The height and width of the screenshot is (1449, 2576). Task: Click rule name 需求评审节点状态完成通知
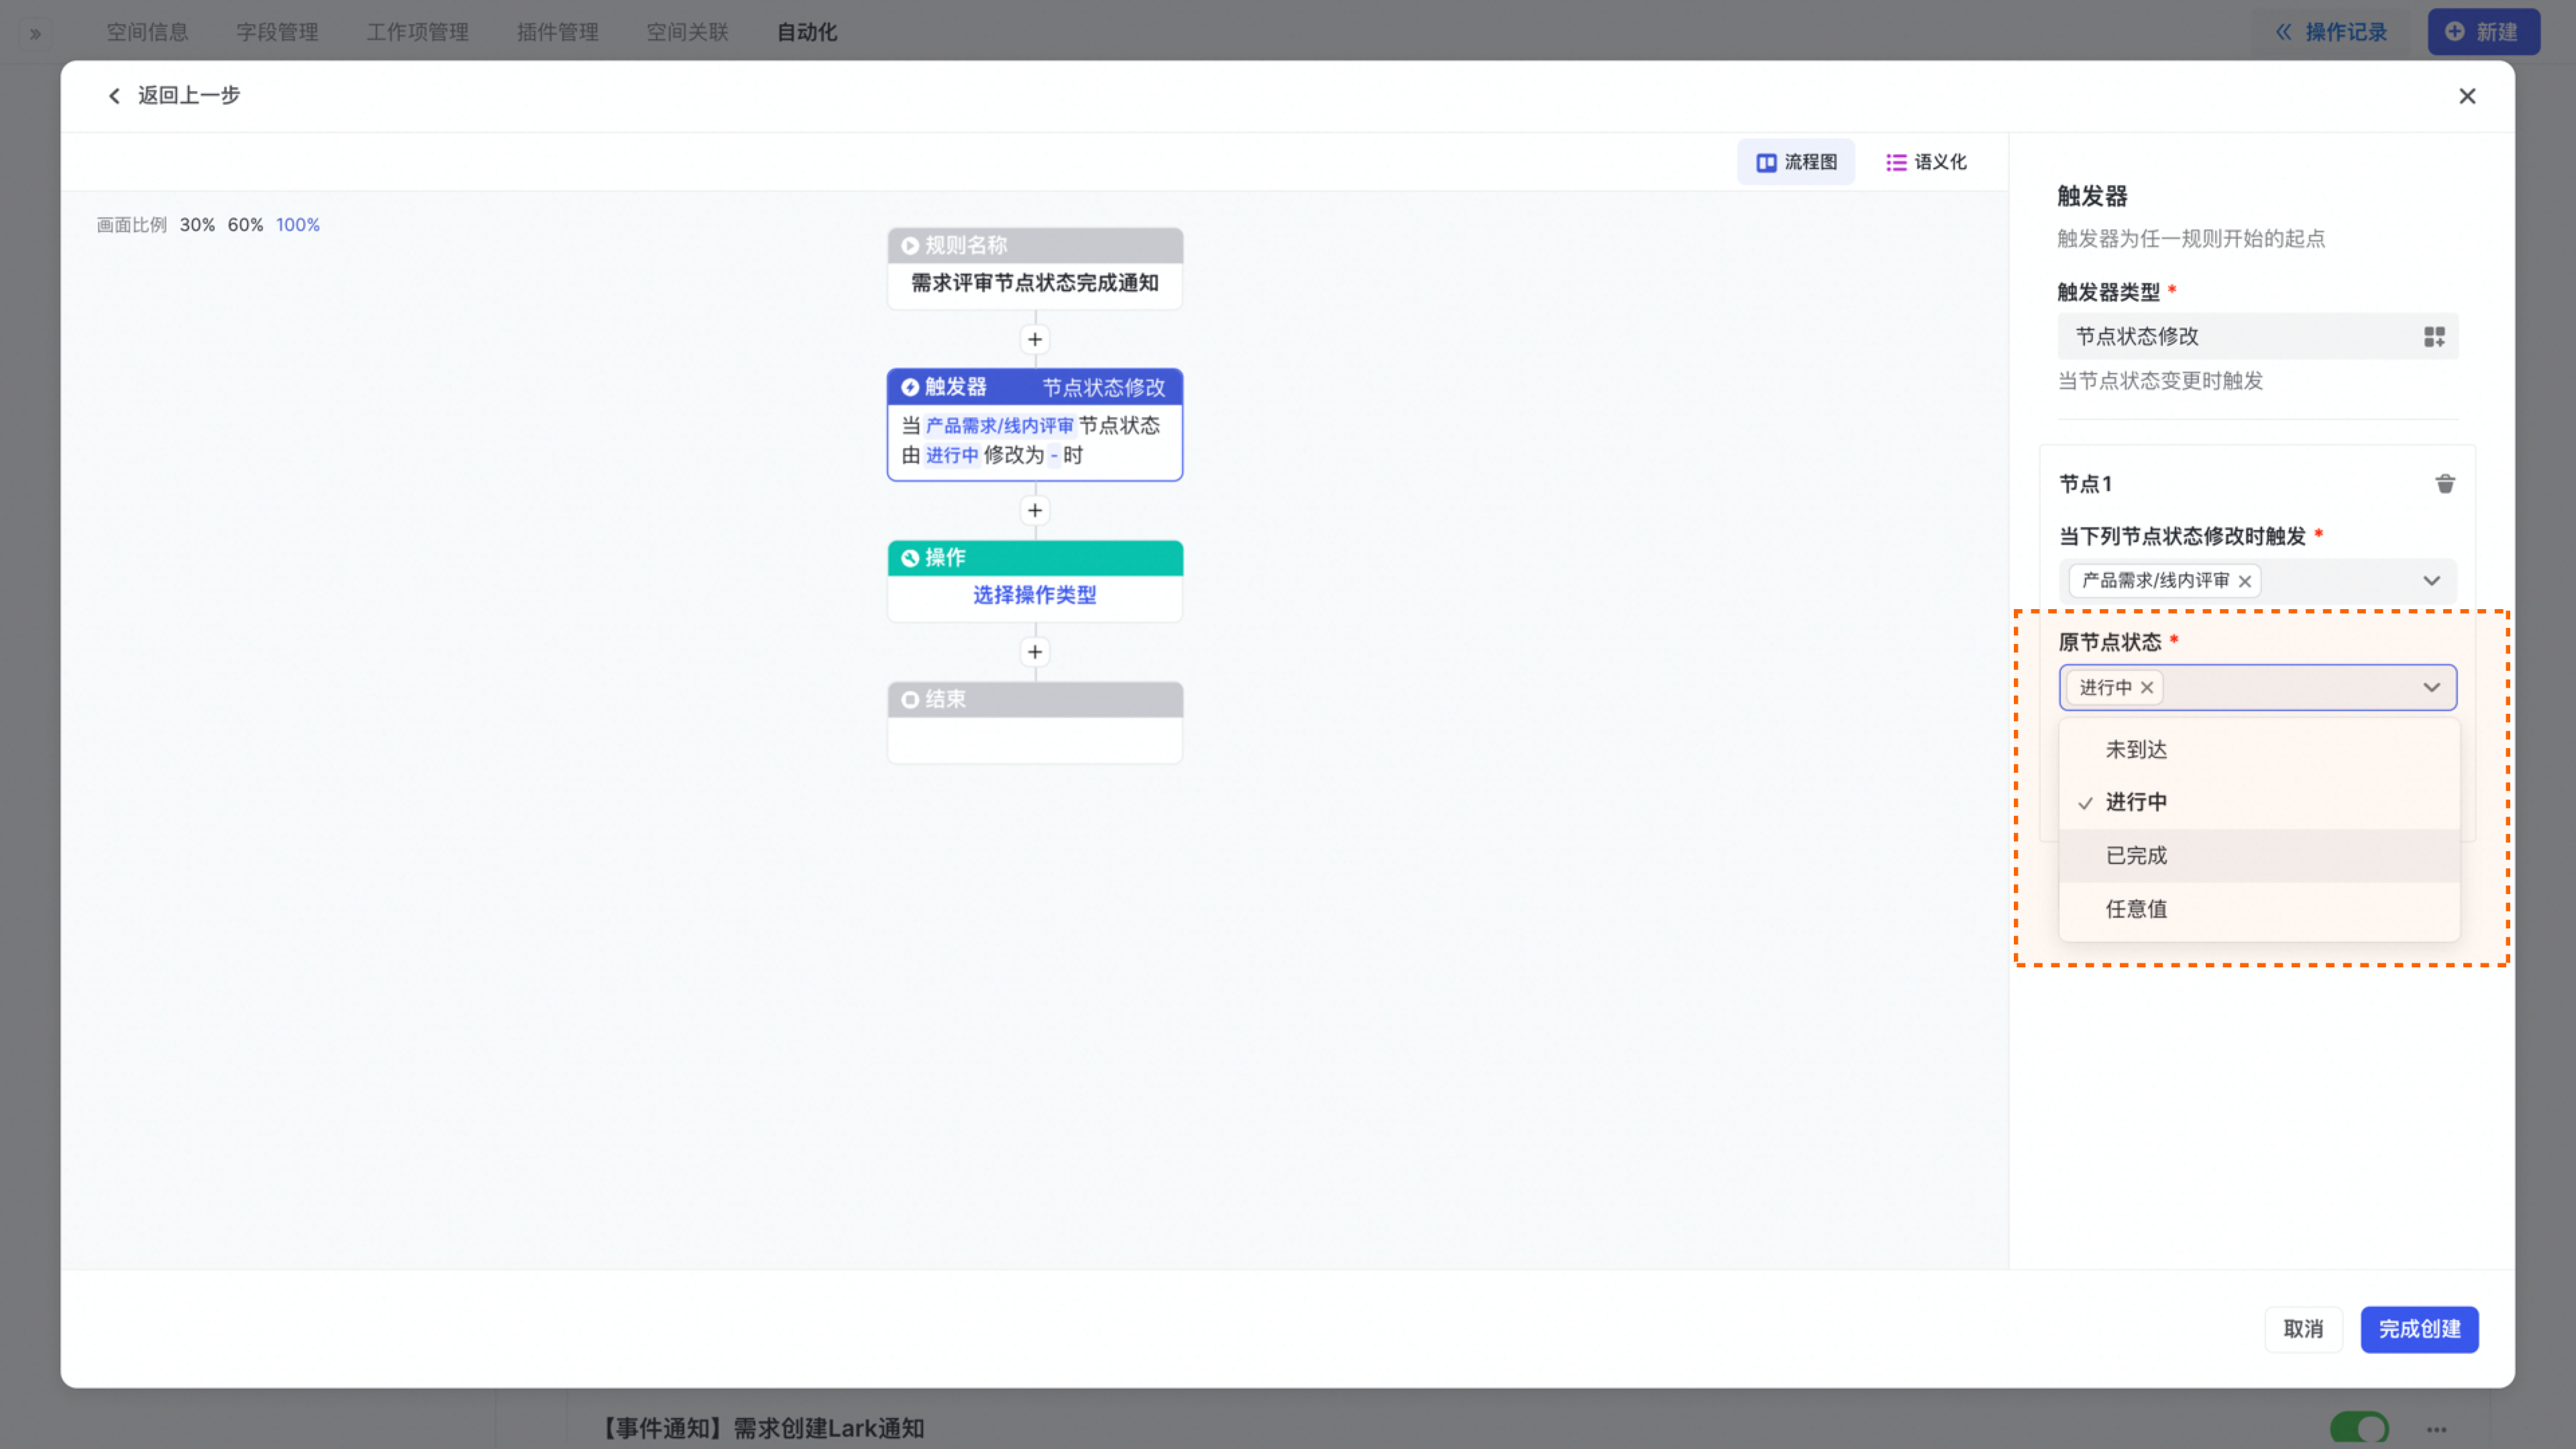coord(1035,283)
